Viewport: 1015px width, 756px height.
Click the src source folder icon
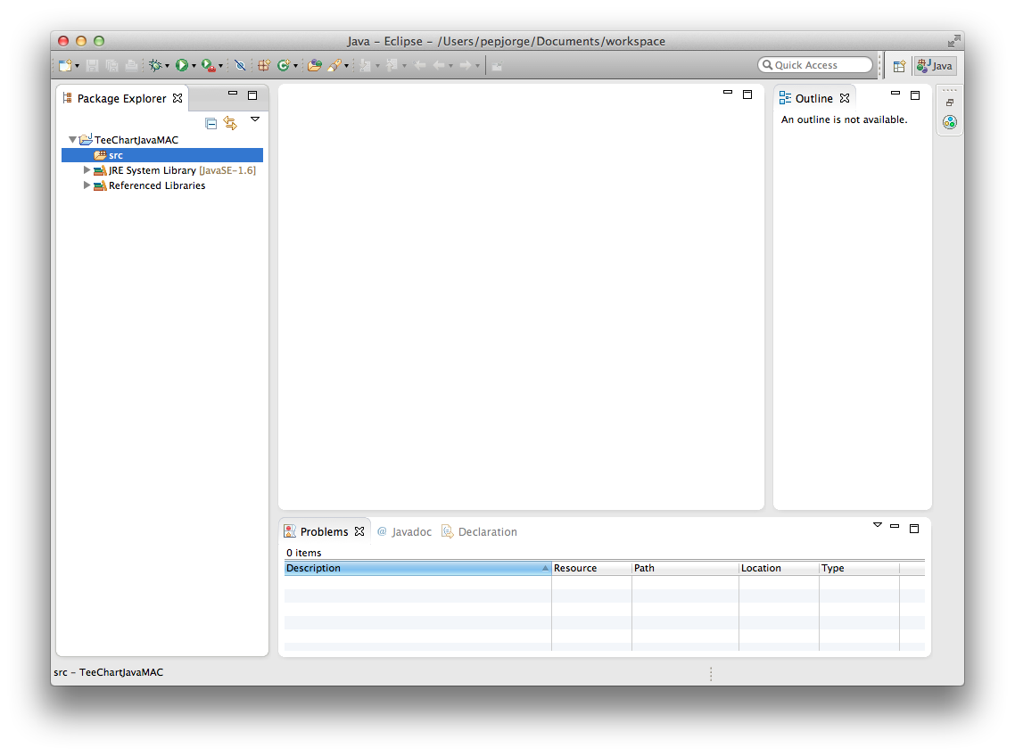(100, 155)
